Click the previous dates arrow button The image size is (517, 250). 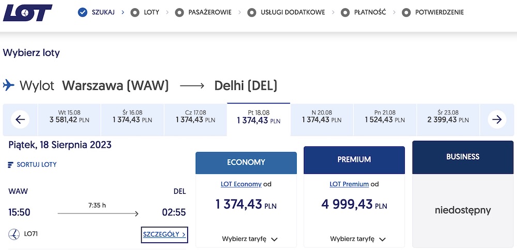point(20,120)
